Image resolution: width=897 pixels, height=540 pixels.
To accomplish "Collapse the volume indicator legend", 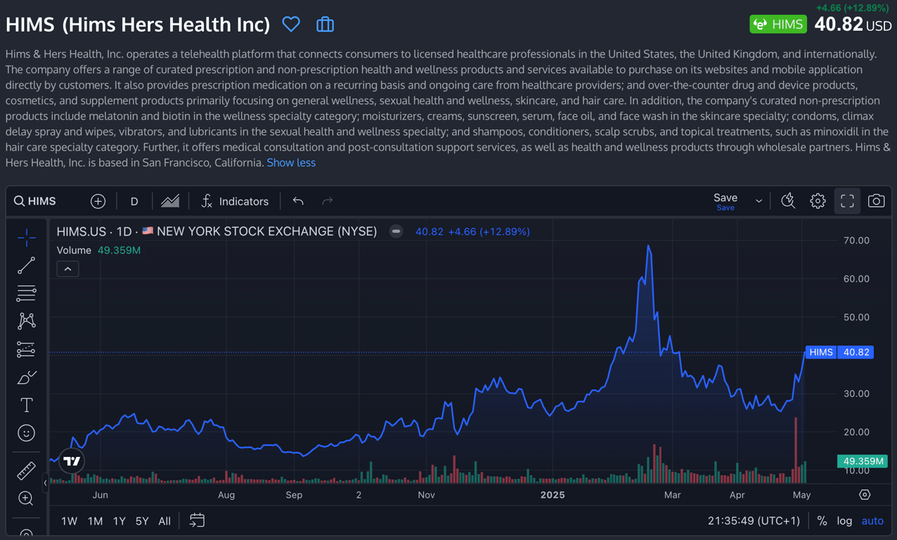I will (x=67, y=269).
